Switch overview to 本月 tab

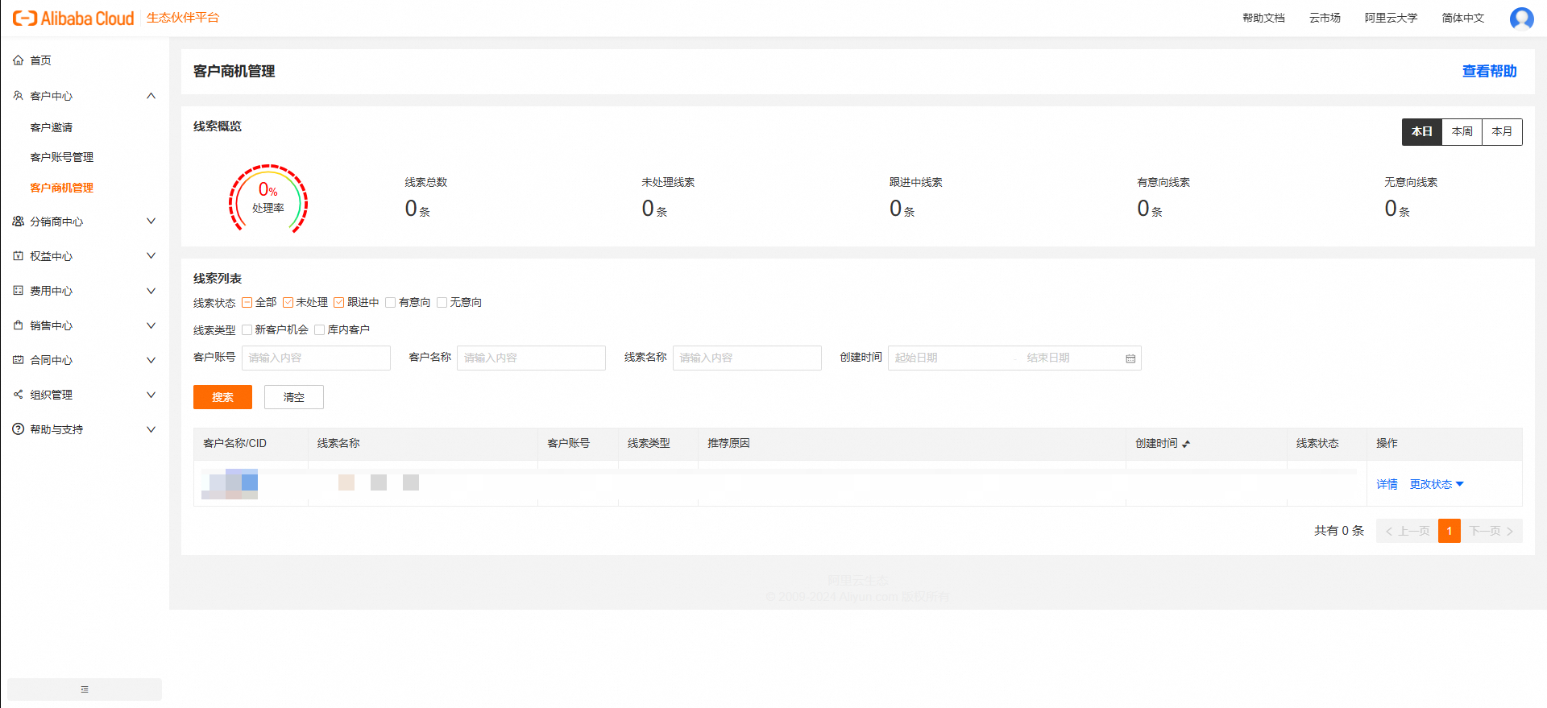(1502, 132)
